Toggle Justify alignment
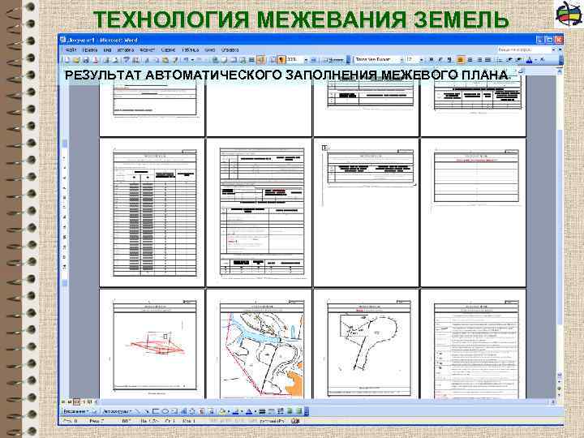584x438 pixels. 488,59
